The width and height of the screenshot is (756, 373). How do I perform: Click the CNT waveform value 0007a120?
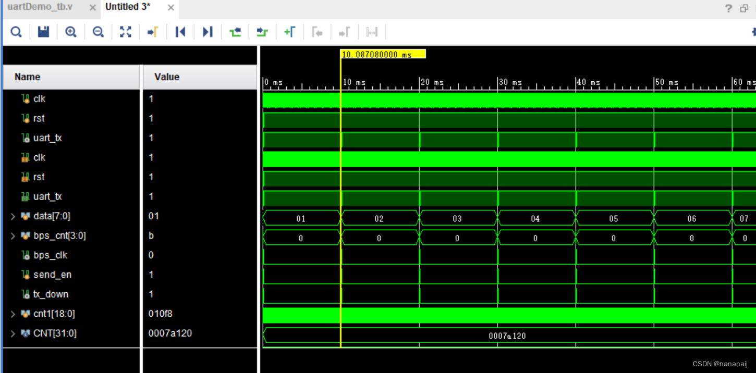507,336
